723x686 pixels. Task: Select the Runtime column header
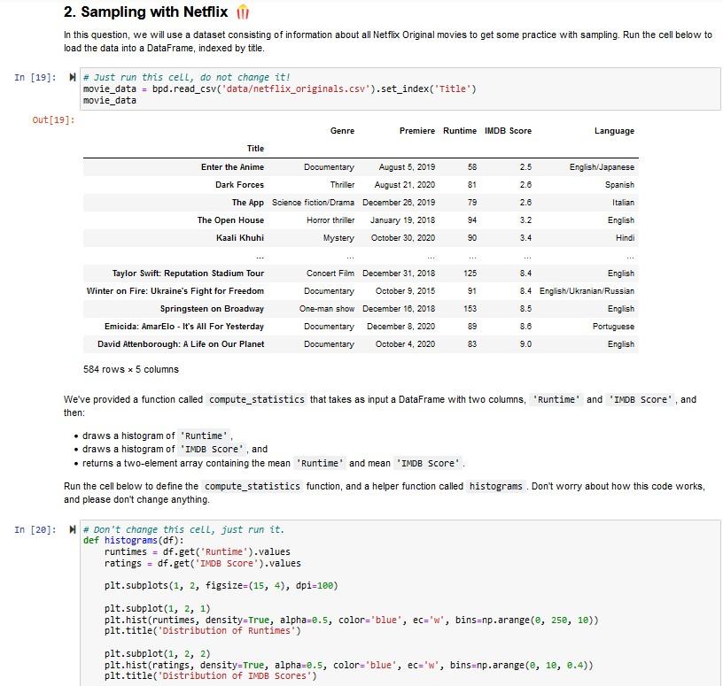click(x=460, y=131)
